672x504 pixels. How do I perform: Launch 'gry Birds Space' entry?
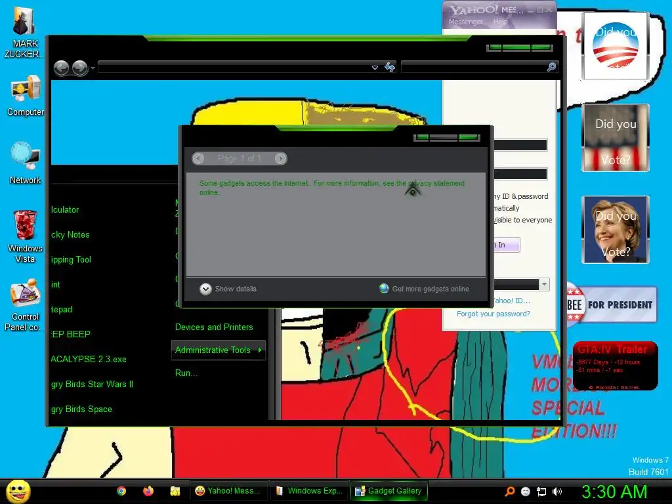(81, 409)
